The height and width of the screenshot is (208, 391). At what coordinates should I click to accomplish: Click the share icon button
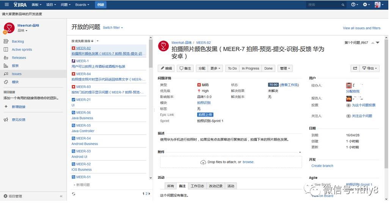tap(355, 68)
